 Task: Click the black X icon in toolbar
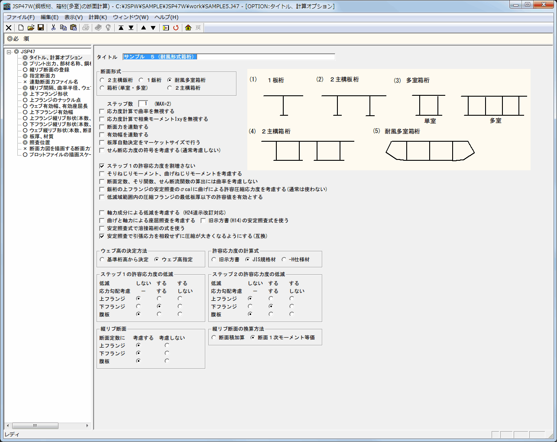click(x=9, y=28)
